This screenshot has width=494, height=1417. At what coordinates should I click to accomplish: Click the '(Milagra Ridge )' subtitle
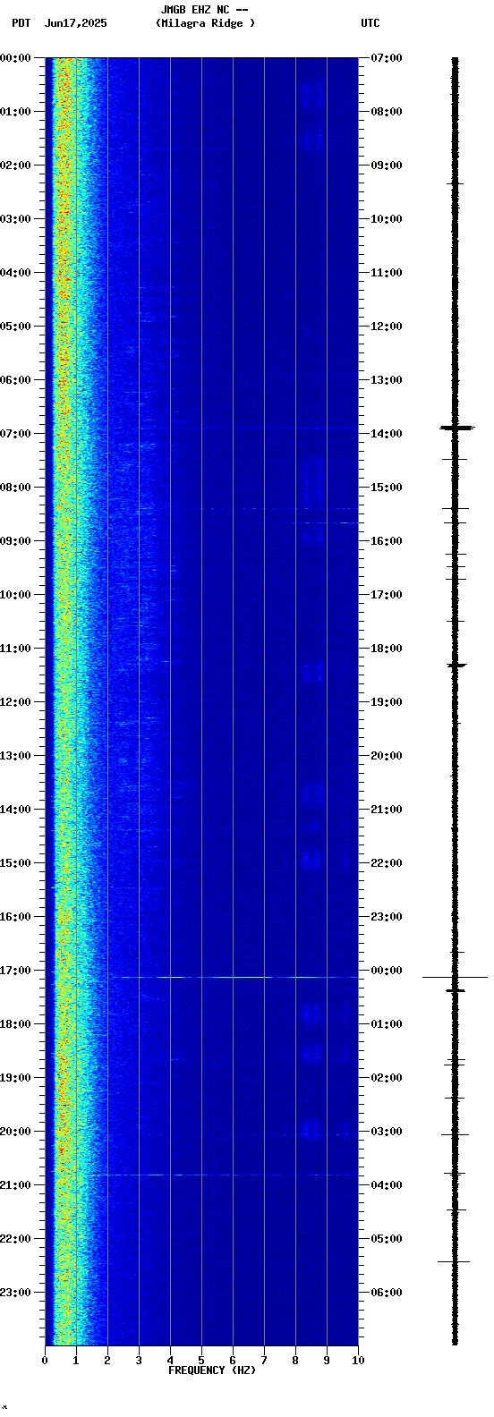[x=205, y=23]
